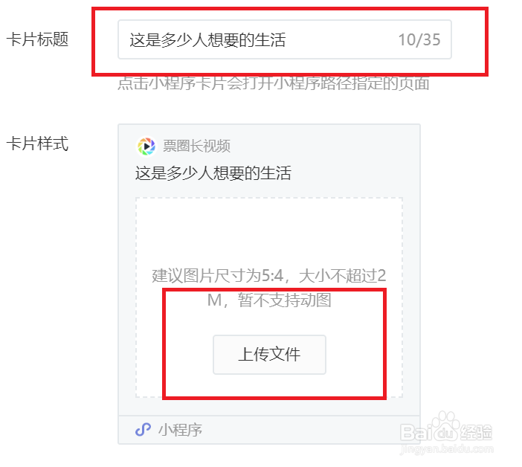Image resolution: width=522 pixels, height=467 pixels.
Task: Click the 票圈长视频 mini program name
Action: pyautogui.click(x=196, y=146)
